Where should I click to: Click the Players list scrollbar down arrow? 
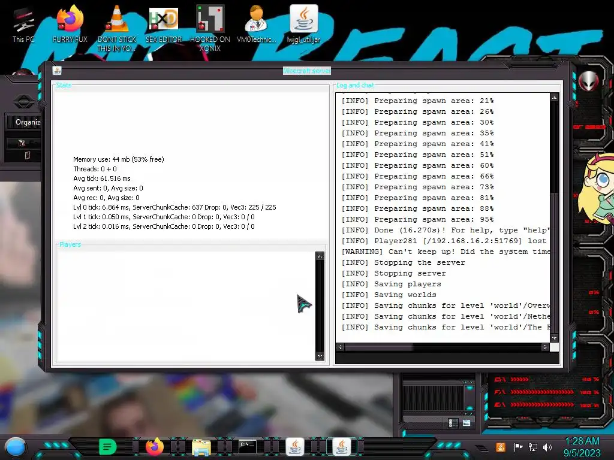(x=320, y=356)
